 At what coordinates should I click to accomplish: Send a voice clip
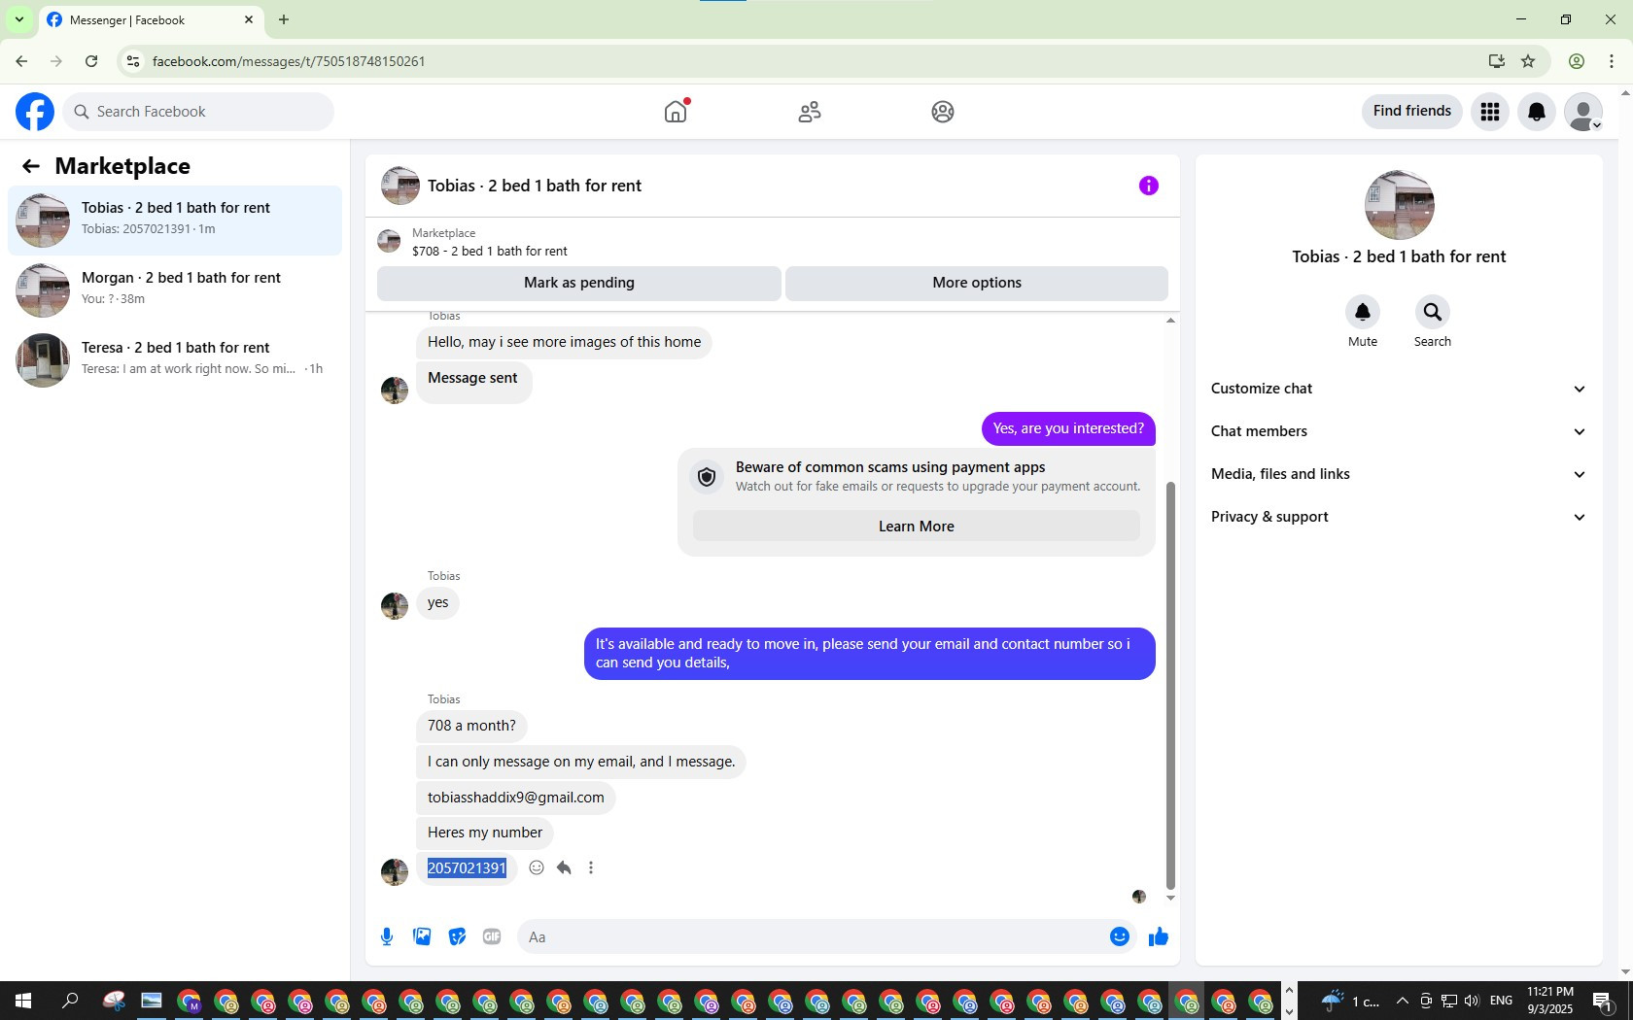tap(387, 936)
